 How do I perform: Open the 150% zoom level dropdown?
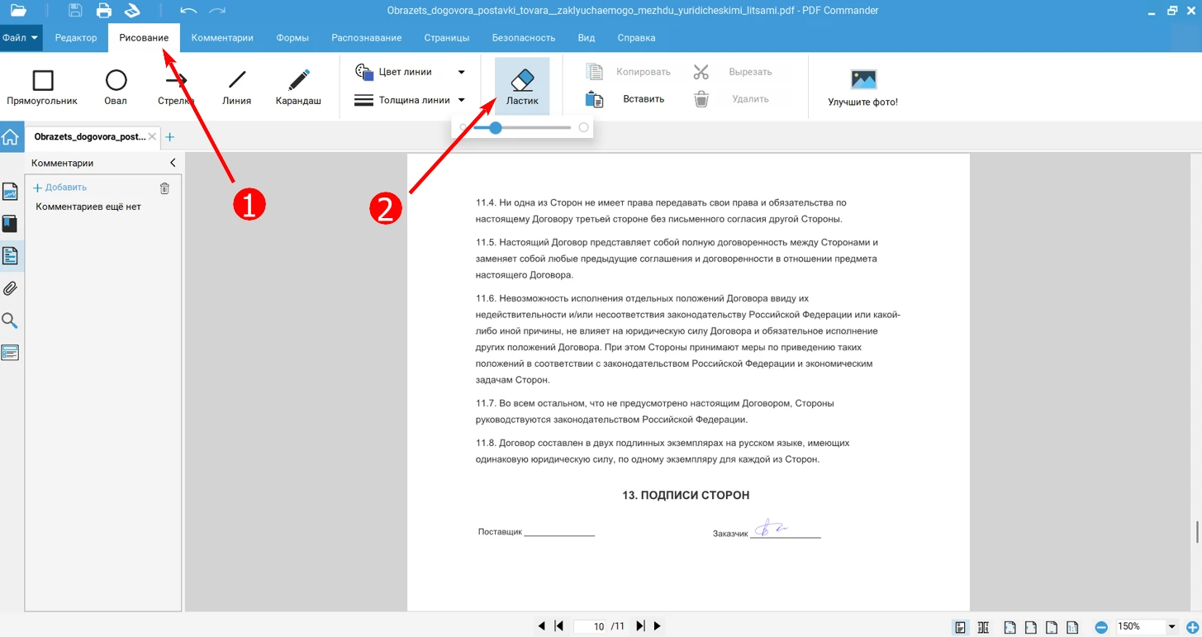[x=1171, y=627]
